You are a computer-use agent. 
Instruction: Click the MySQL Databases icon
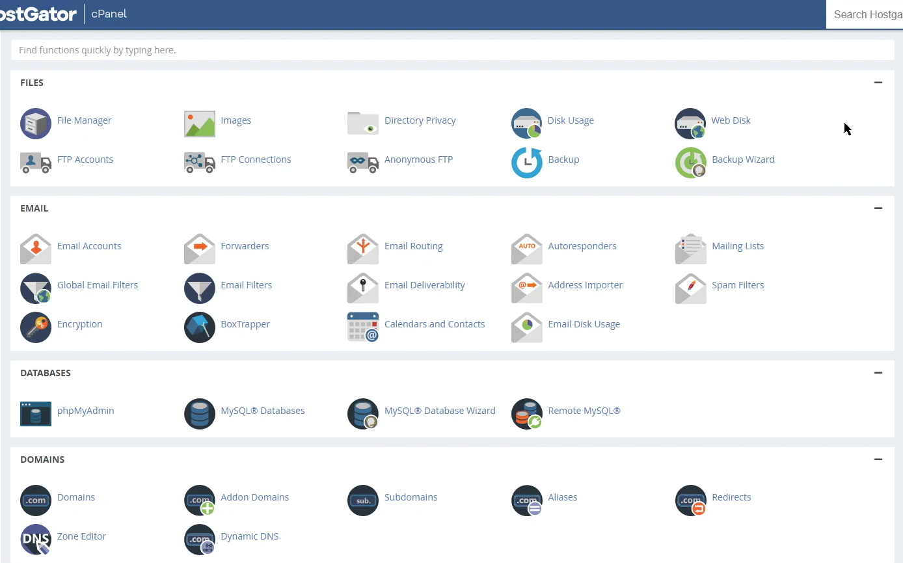200,414
